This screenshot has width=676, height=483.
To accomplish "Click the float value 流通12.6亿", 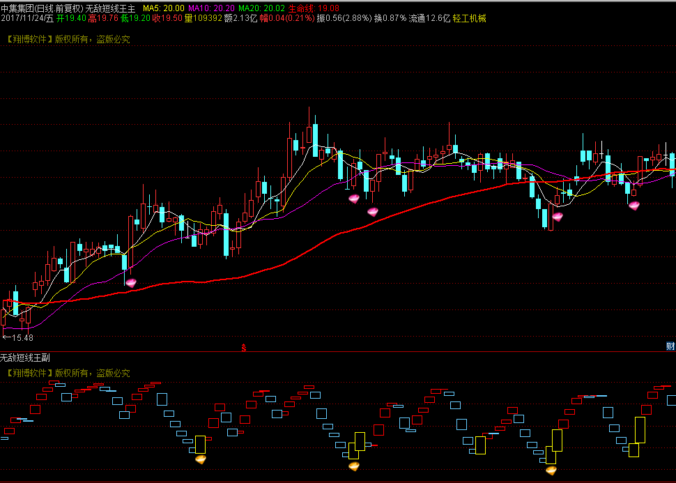I will (x=429, y=18).
